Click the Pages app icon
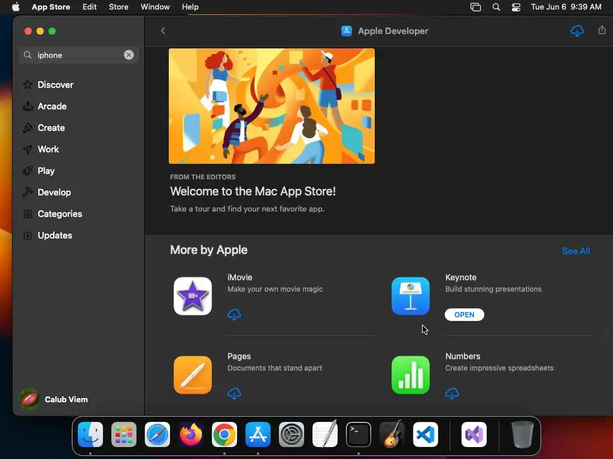 [193, 375]
